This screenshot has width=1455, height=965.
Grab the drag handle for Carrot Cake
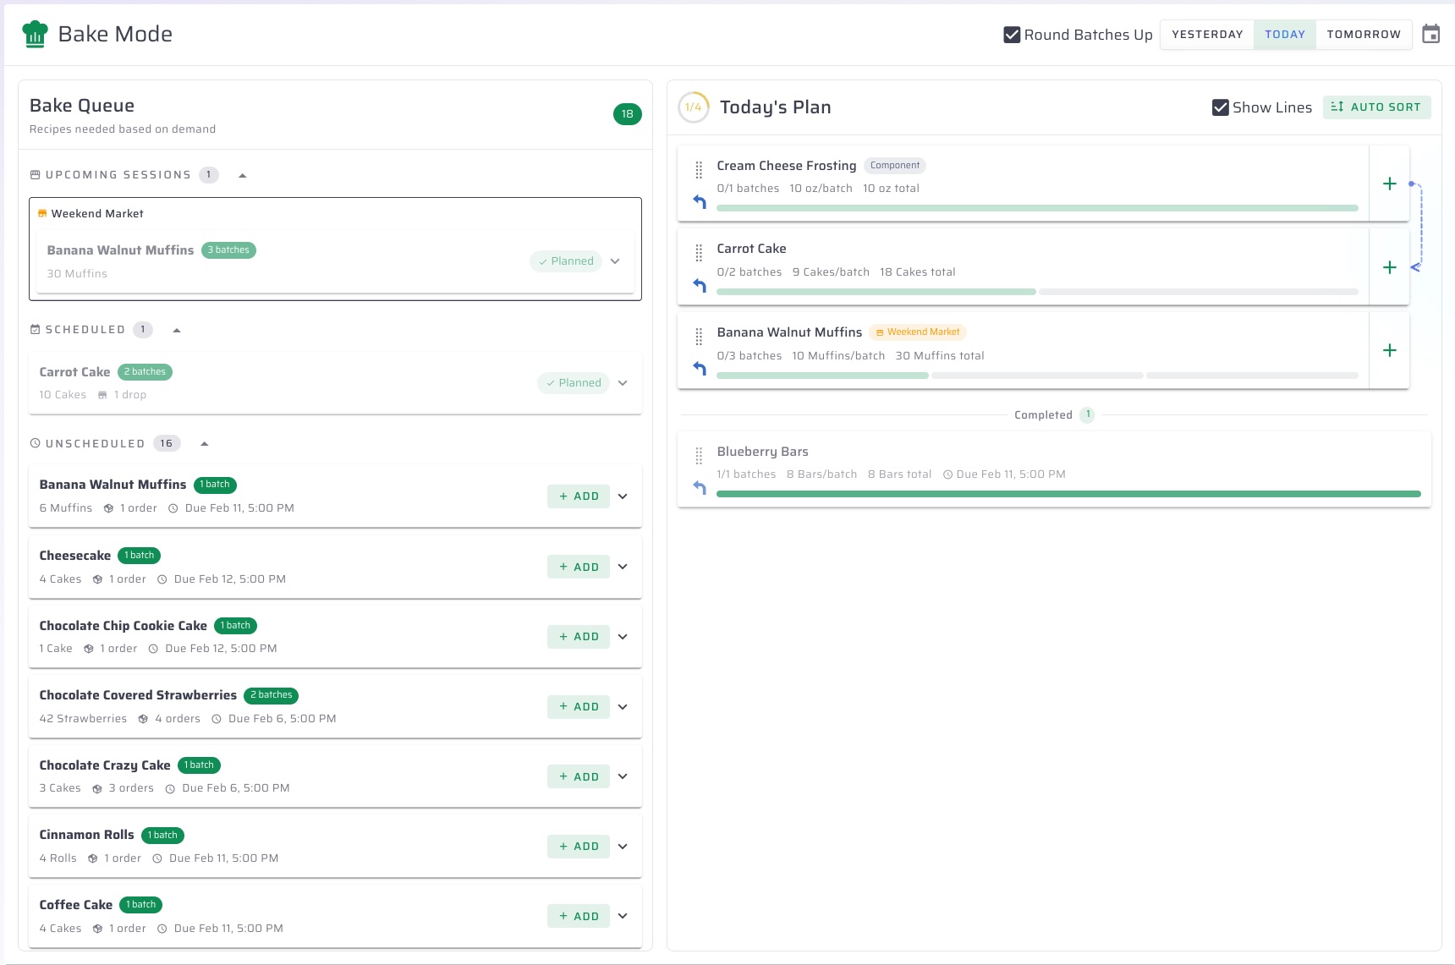[x=699, y=253]
